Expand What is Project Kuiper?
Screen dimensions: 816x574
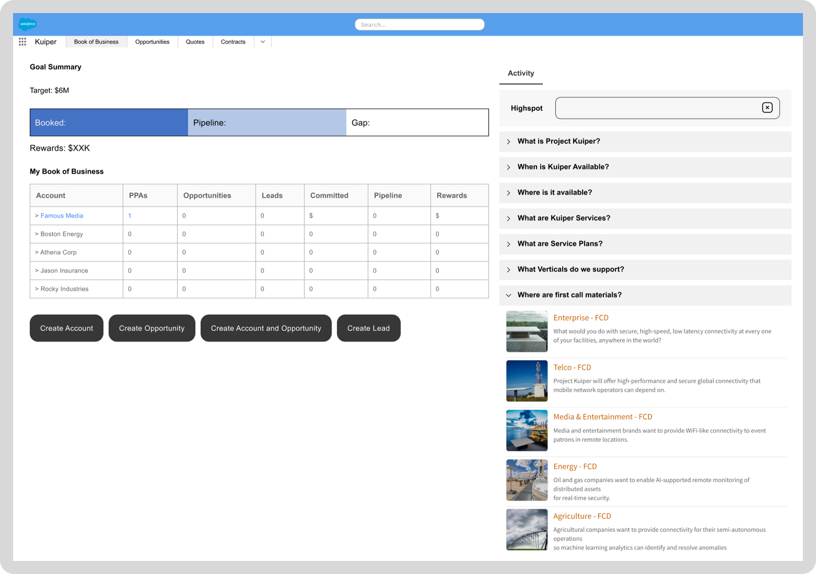pos(645,141)
